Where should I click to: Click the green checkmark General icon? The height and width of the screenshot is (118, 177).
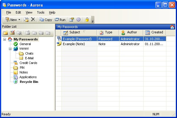point(16,44)
